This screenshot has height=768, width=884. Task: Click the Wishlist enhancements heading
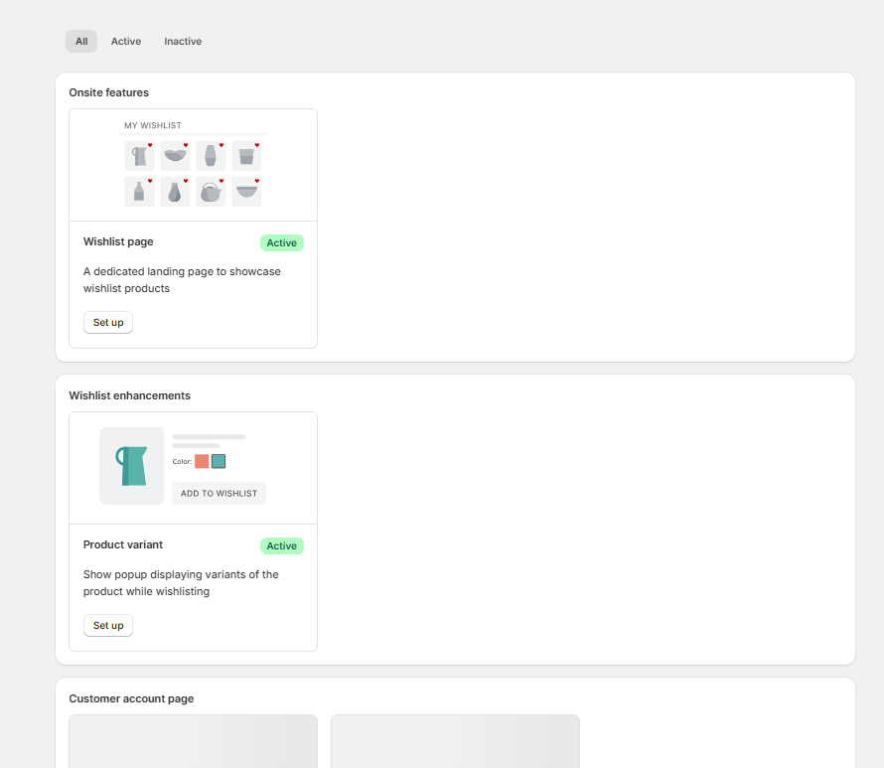[130, 395]
